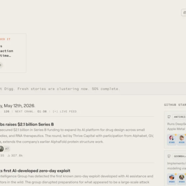186x186 pixels.
Task: Select the avatar ranked #206
Action: (181, 139)
